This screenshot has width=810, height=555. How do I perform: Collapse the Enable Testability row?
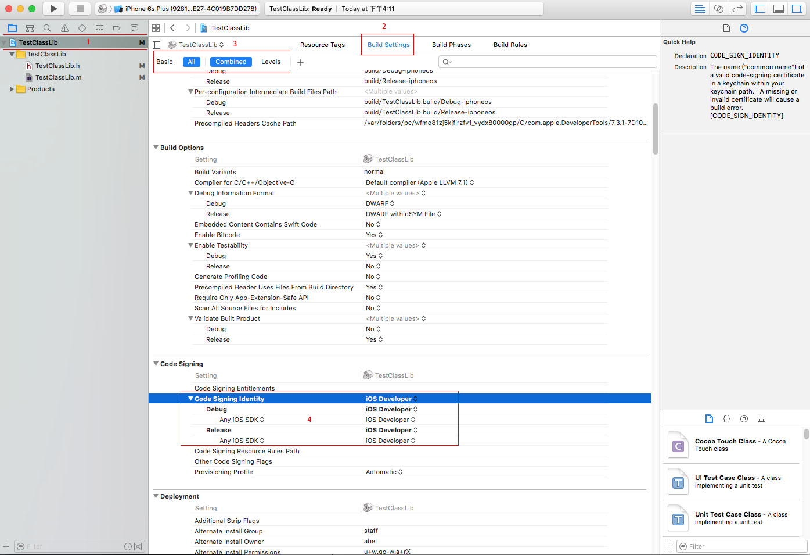190,245
